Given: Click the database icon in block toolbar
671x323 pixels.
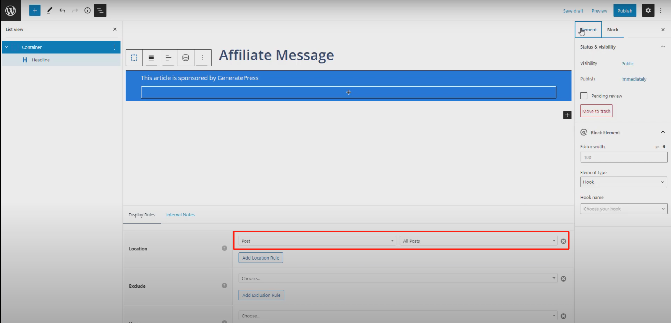Looking at the screenshot, I should (185, 57).
